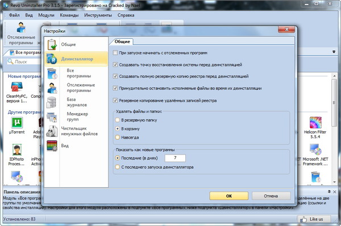This screenshot has width=341, height=226.
Task: Click the Новые программы group header
Action: (x=24, y=76)
